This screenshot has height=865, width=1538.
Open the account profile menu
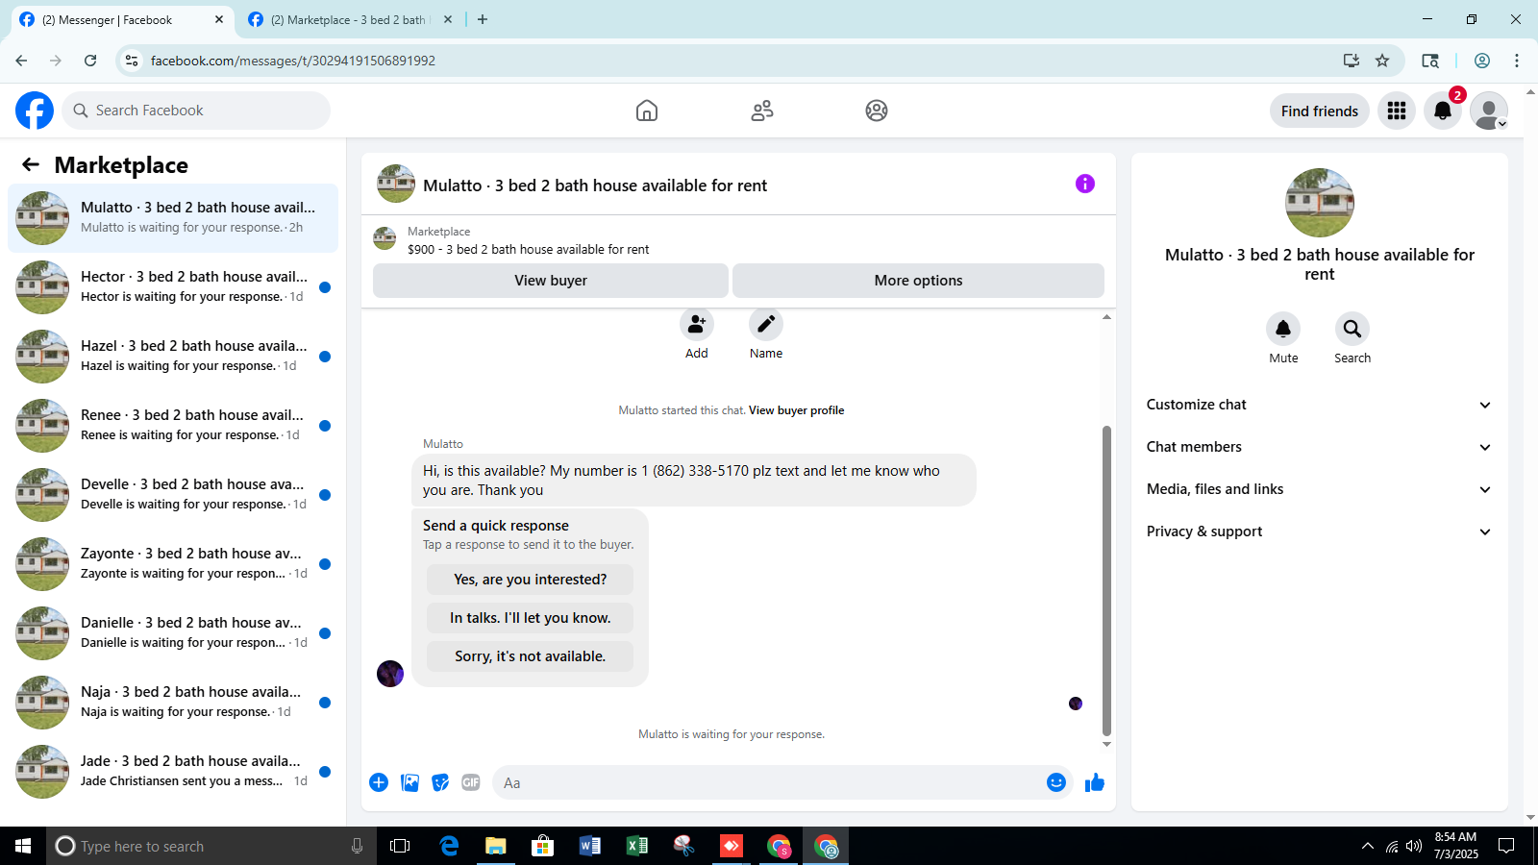coord(1489,111)
